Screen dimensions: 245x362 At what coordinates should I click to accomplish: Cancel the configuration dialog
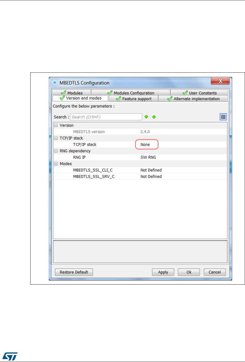[215, 272]
